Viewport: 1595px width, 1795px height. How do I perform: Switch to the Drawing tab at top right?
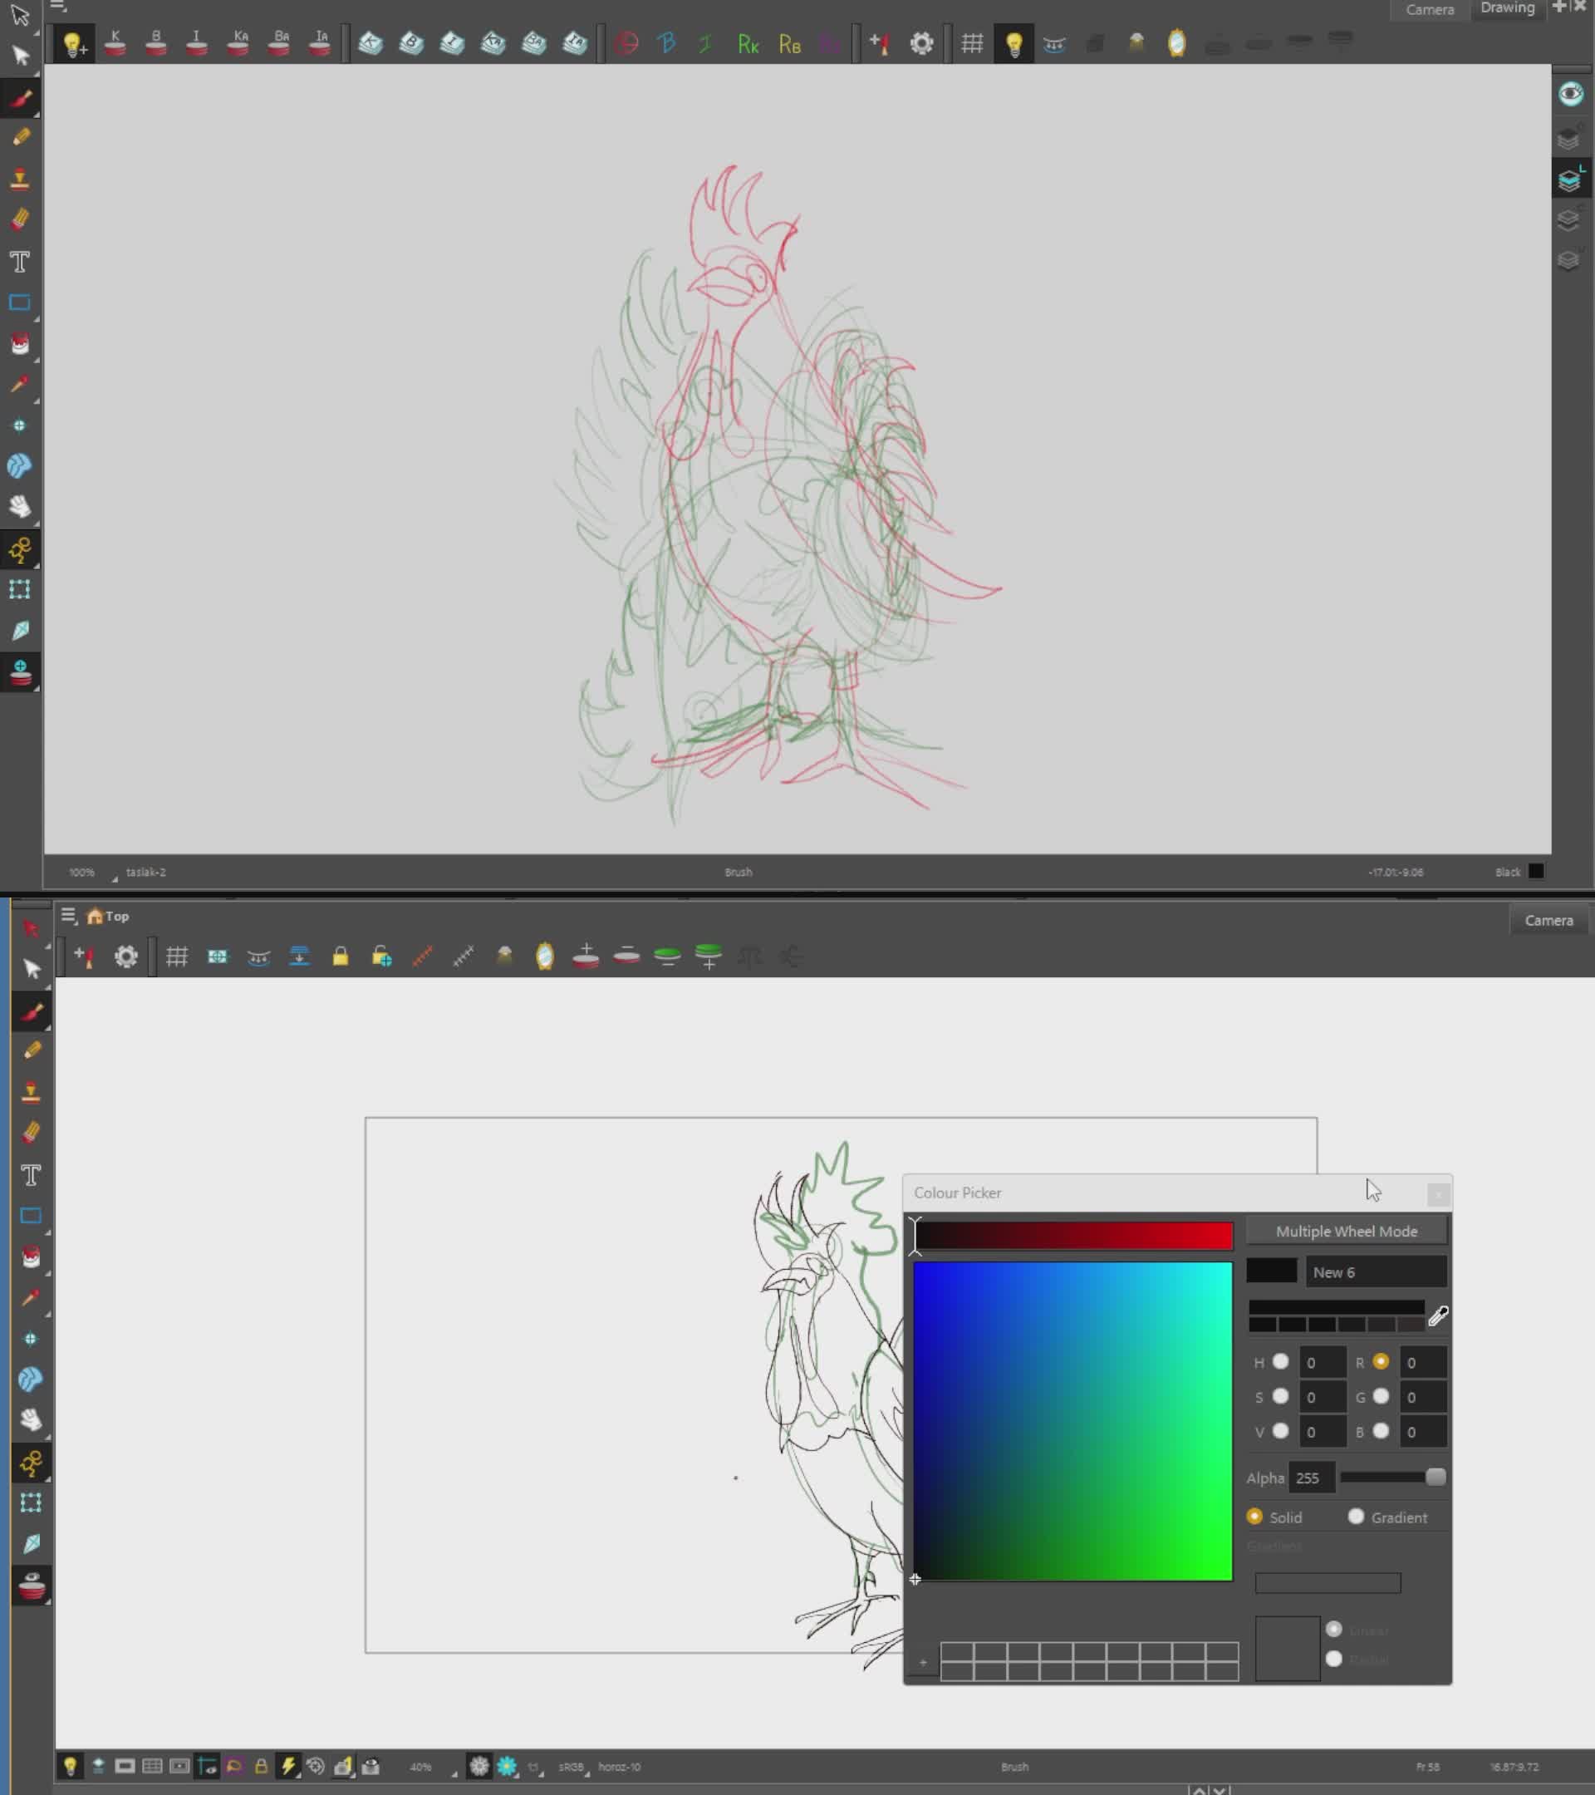click(x=1506, y=9)
